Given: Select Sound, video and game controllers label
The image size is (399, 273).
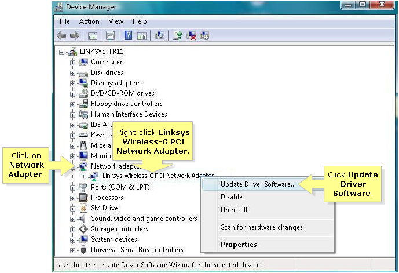Looking at the screenshot, I should pyautogui.click(x=144, y=219).
